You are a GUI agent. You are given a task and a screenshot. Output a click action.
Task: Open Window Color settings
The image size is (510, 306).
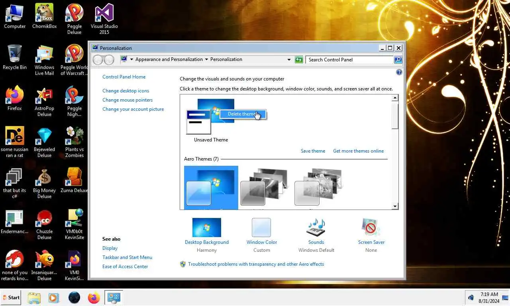coord(261,235)
